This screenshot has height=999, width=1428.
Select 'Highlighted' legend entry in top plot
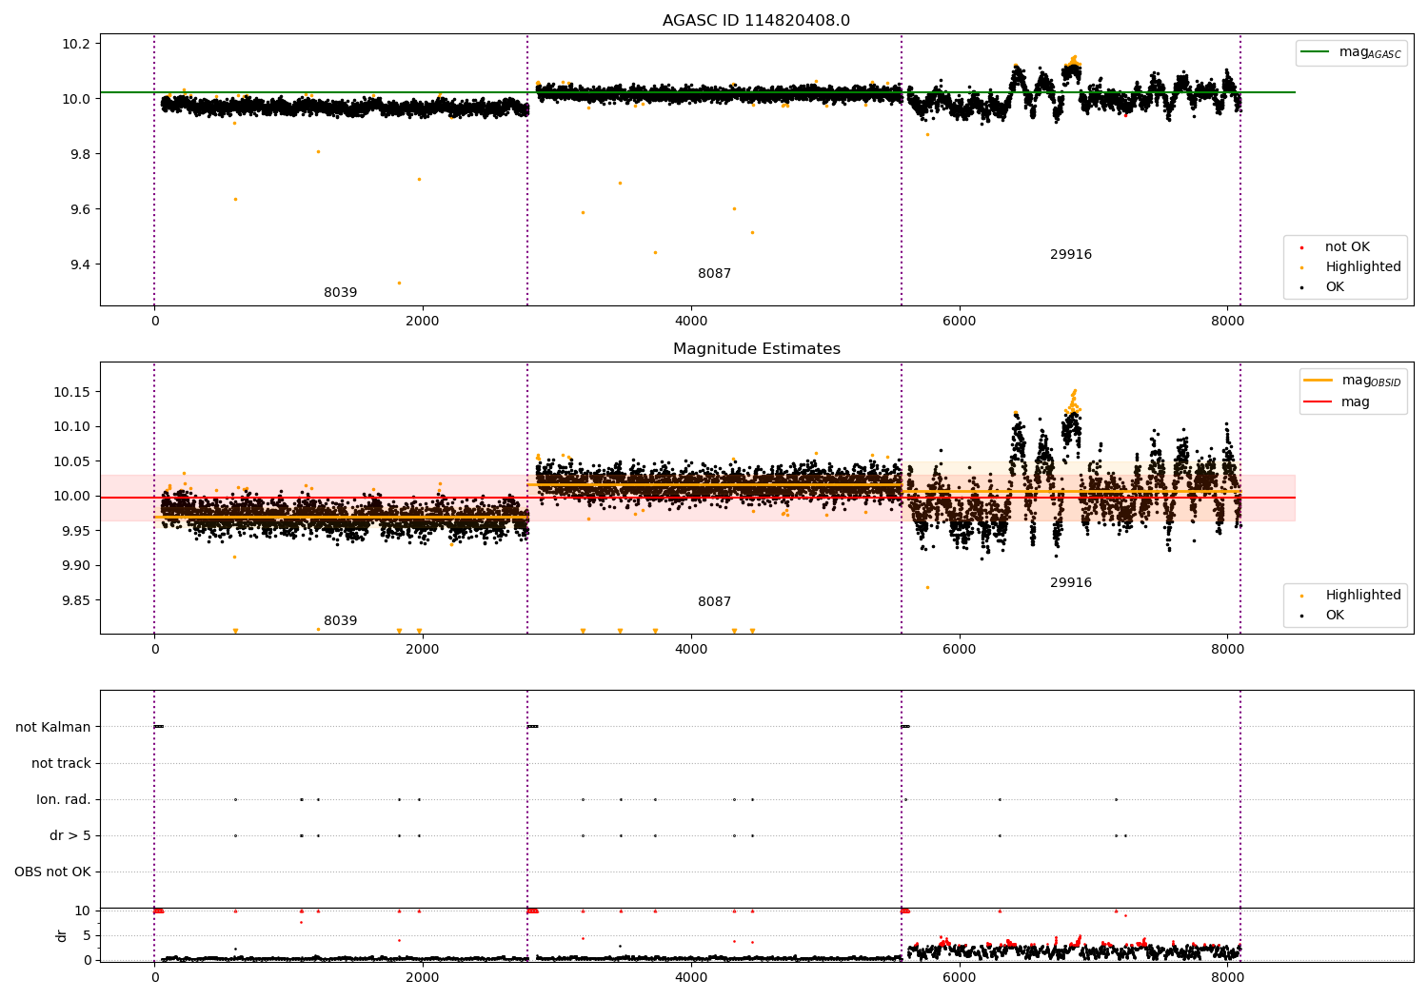point(1363,267)
